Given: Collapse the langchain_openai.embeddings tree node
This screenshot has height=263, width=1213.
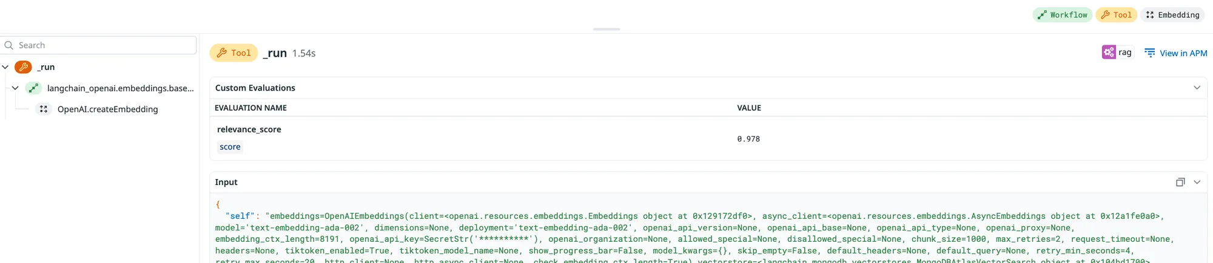Looking at the screenshot, I should pos(16,88).
